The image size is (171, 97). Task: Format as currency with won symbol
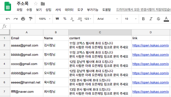pos(57,19)
